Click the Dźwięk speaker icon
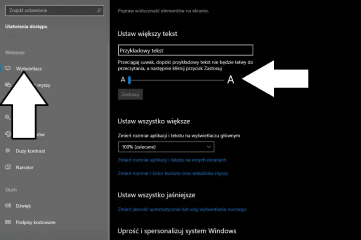The height and width of the screenshot is (240, 361). [x=8, y=205]
